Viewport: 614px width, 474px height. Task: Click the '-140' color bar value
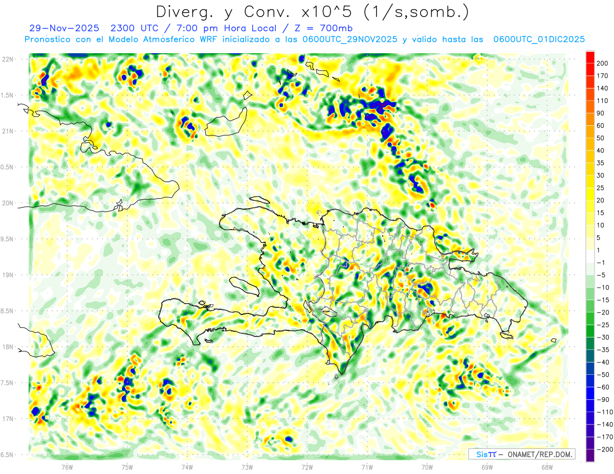click(604, 424)
